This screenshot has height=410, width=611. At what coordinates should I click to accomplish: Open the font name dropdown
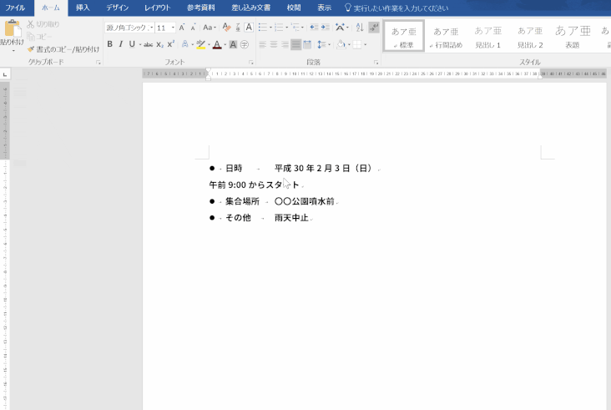[x=152, y=28]
